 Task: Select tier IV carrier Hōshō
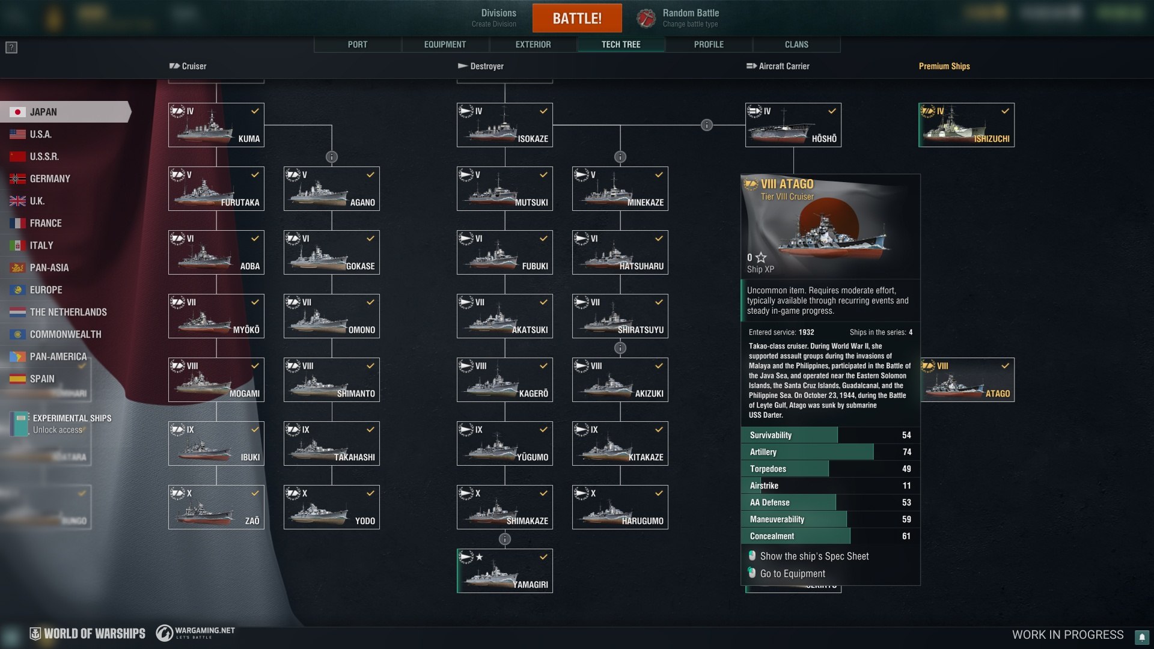pyautogui.click(x=793, y=125)
